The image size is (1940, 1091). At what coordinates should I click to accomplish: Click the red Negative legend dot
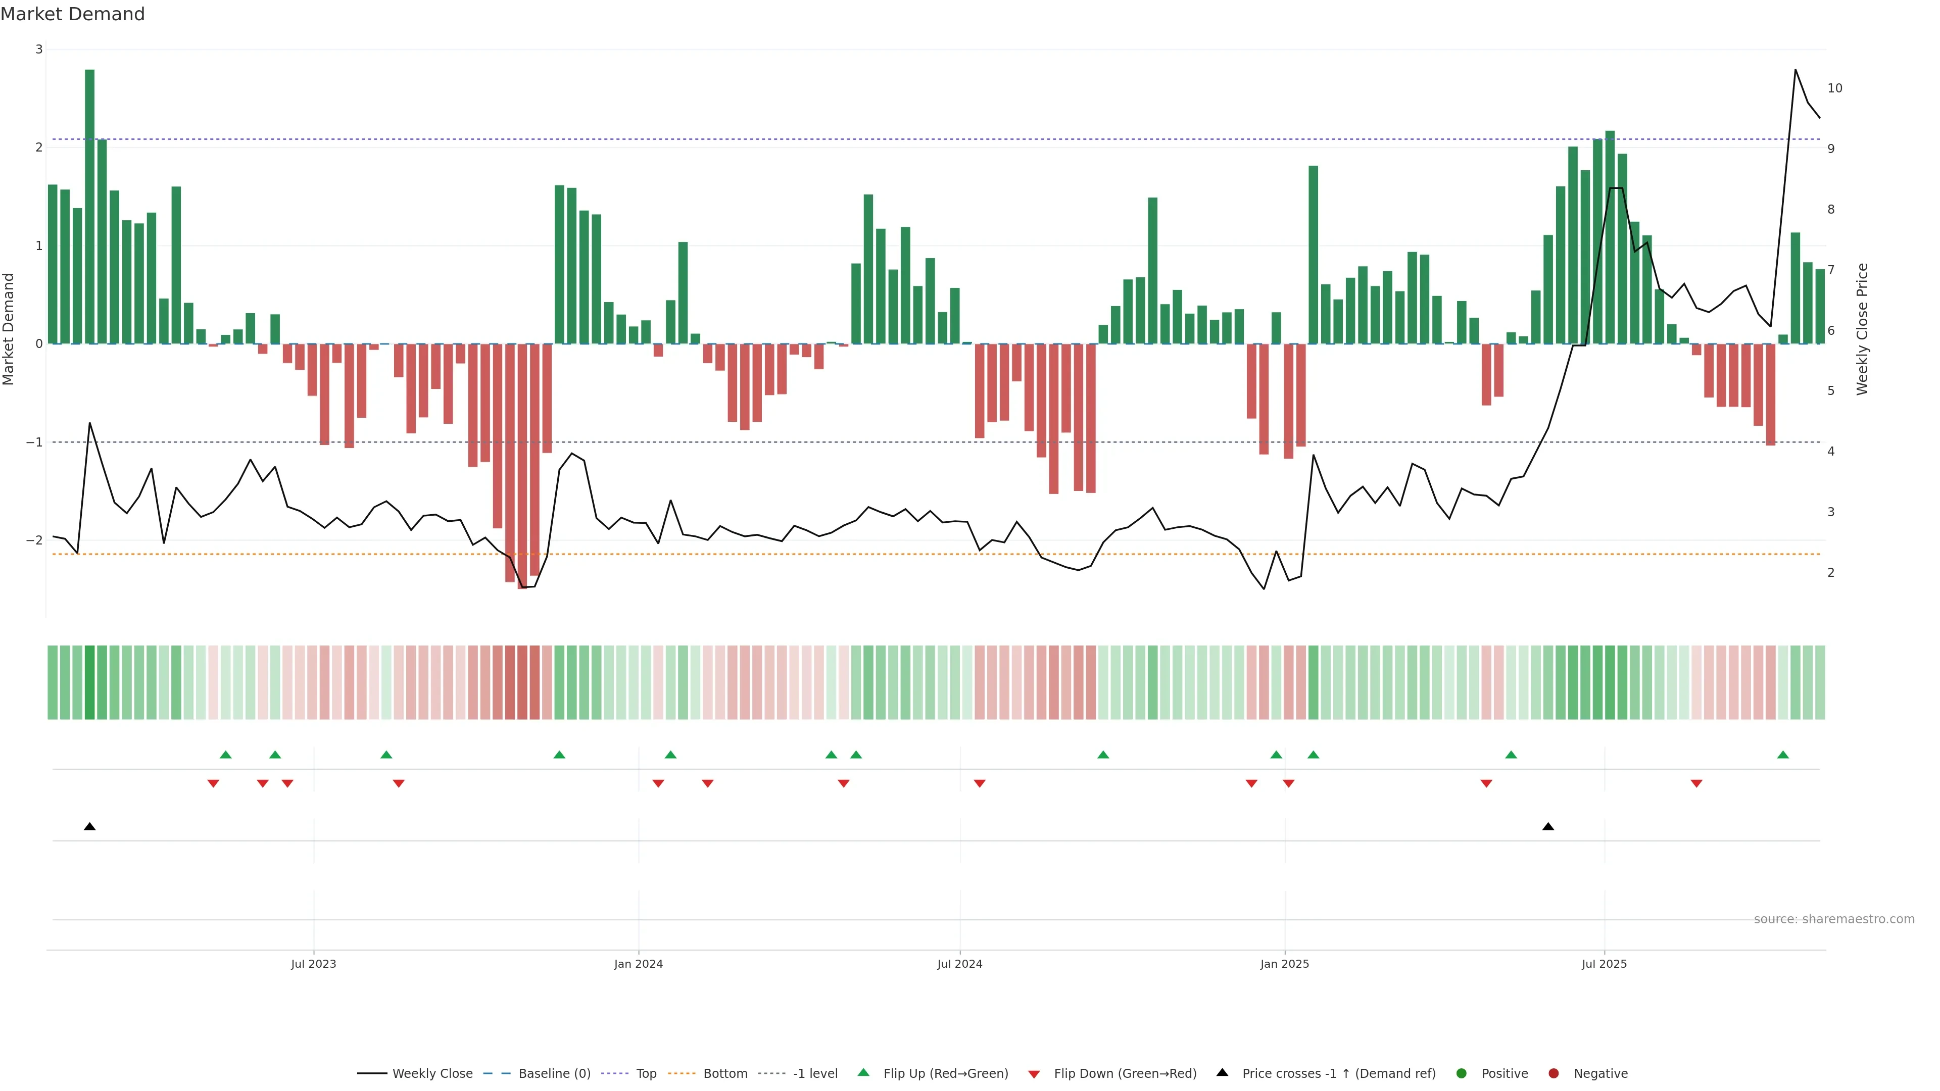click(x=1554, y=1073)
